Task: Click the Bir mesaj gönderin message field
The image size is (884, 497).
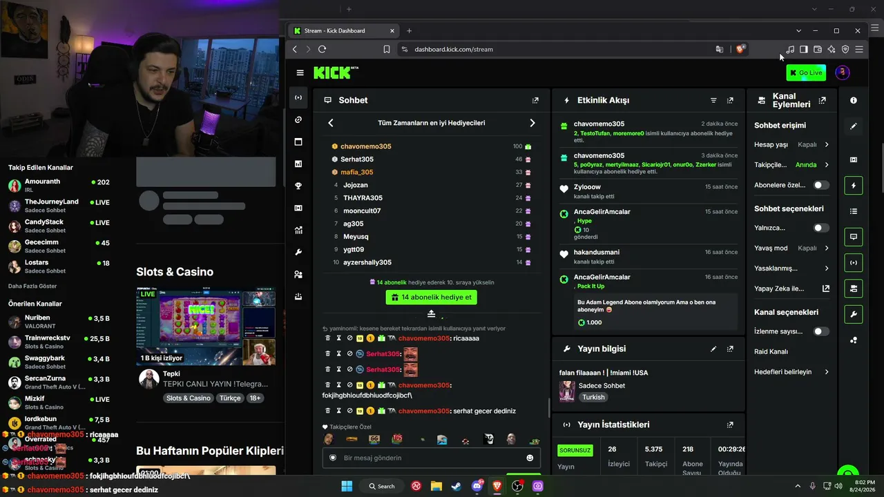Action: tap(431, 458)
